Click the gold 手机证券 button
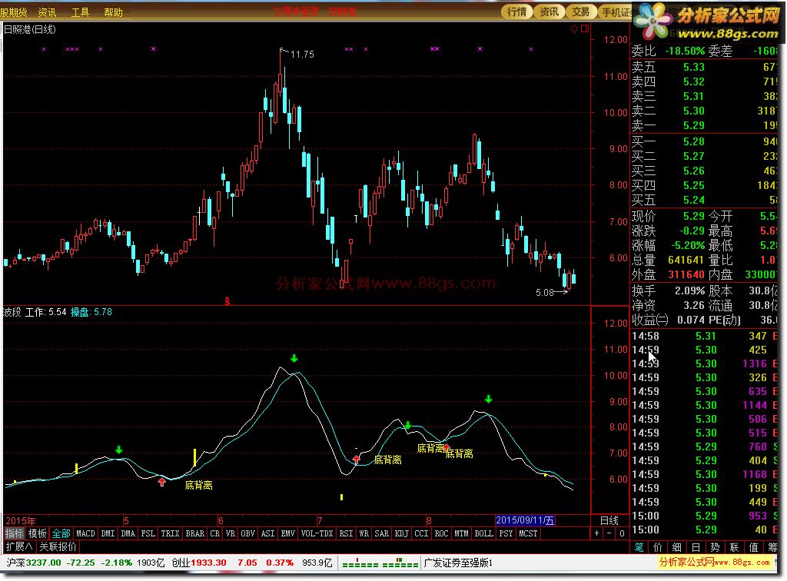The image size is (787, 581). 616,12
